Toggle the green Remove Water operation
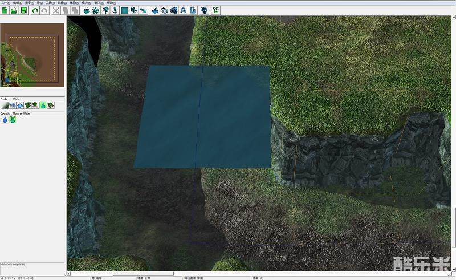The height and width of the screenshot is (280, 456). [13, 120]
